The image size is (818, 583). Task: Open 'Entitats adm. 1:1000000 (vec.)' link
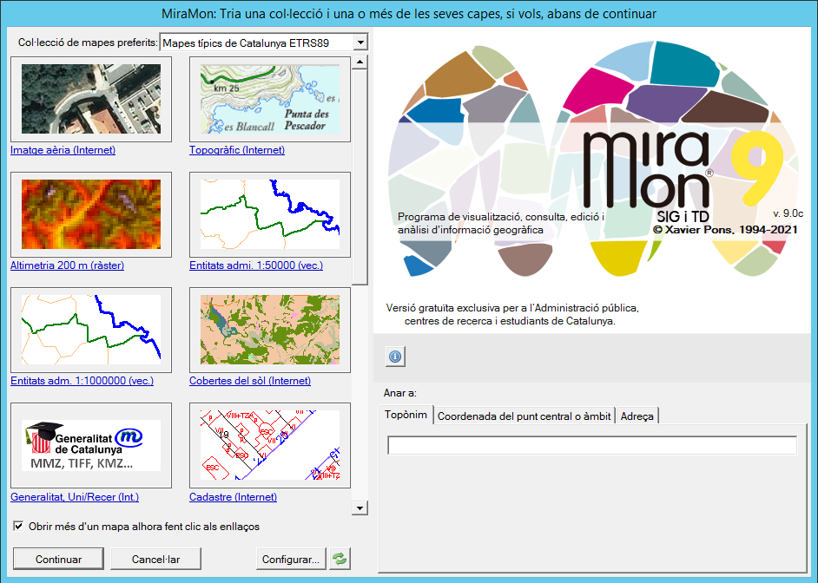(x=82, y=381)
